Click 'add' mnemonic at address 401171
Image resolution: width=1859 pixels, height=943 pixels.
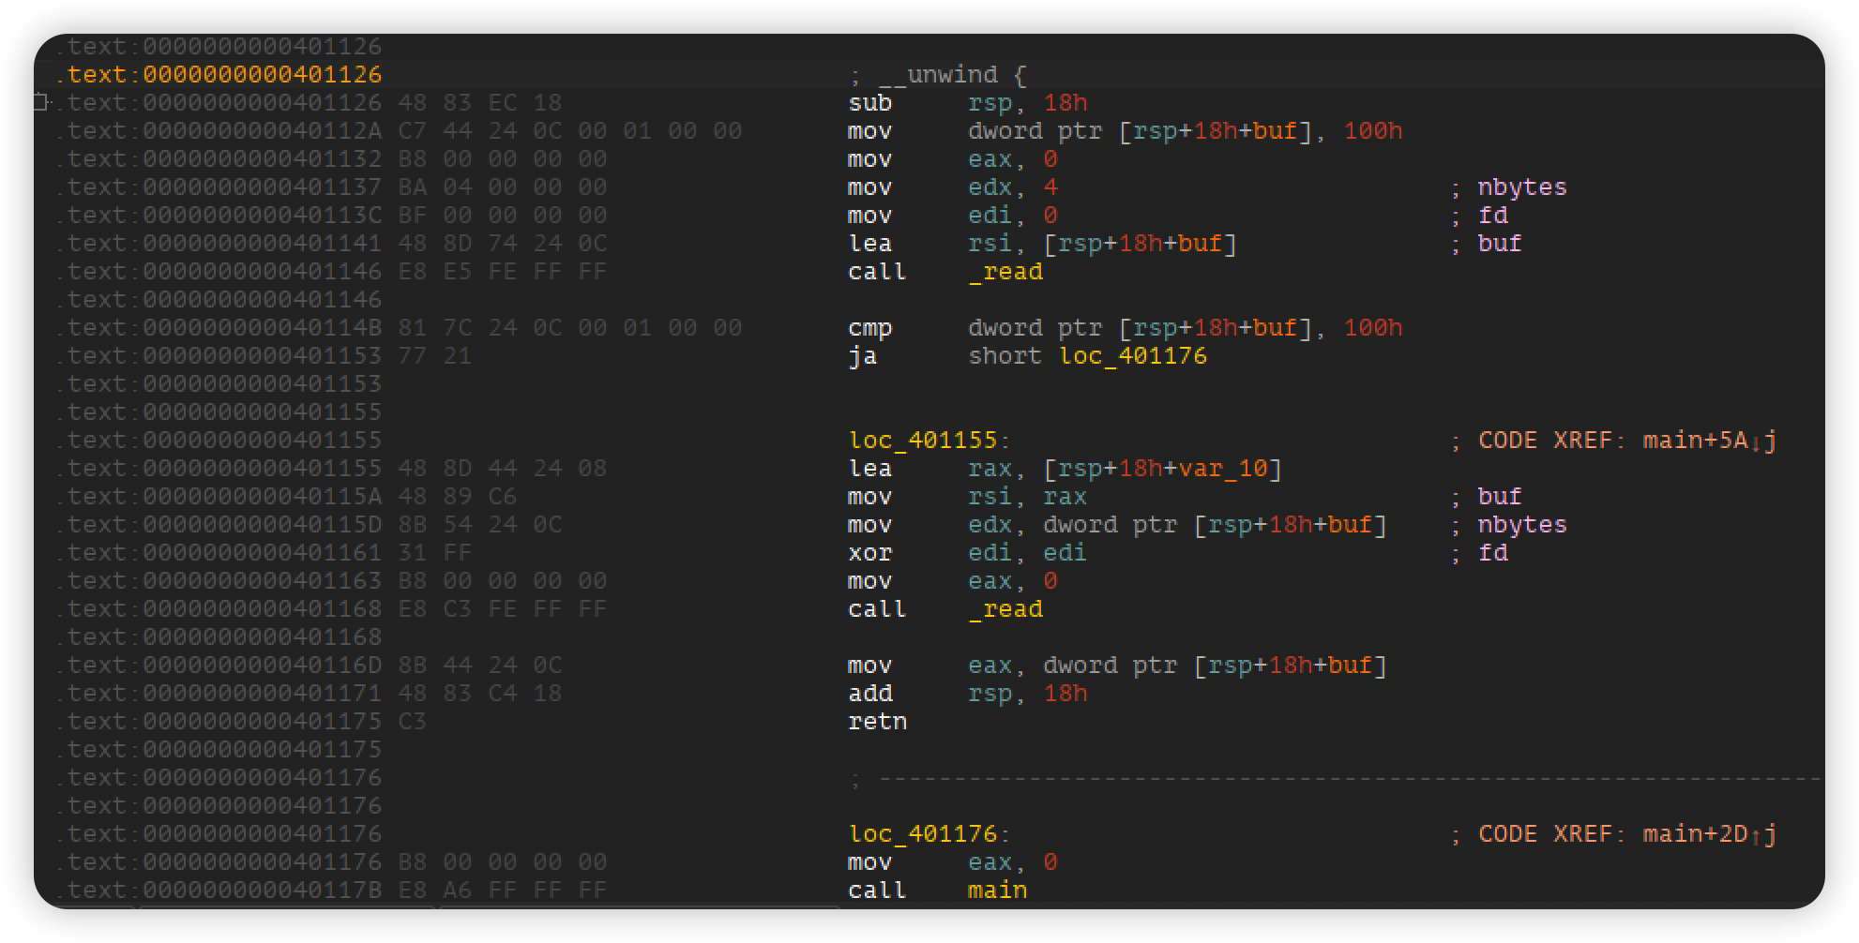coord(870,693)
